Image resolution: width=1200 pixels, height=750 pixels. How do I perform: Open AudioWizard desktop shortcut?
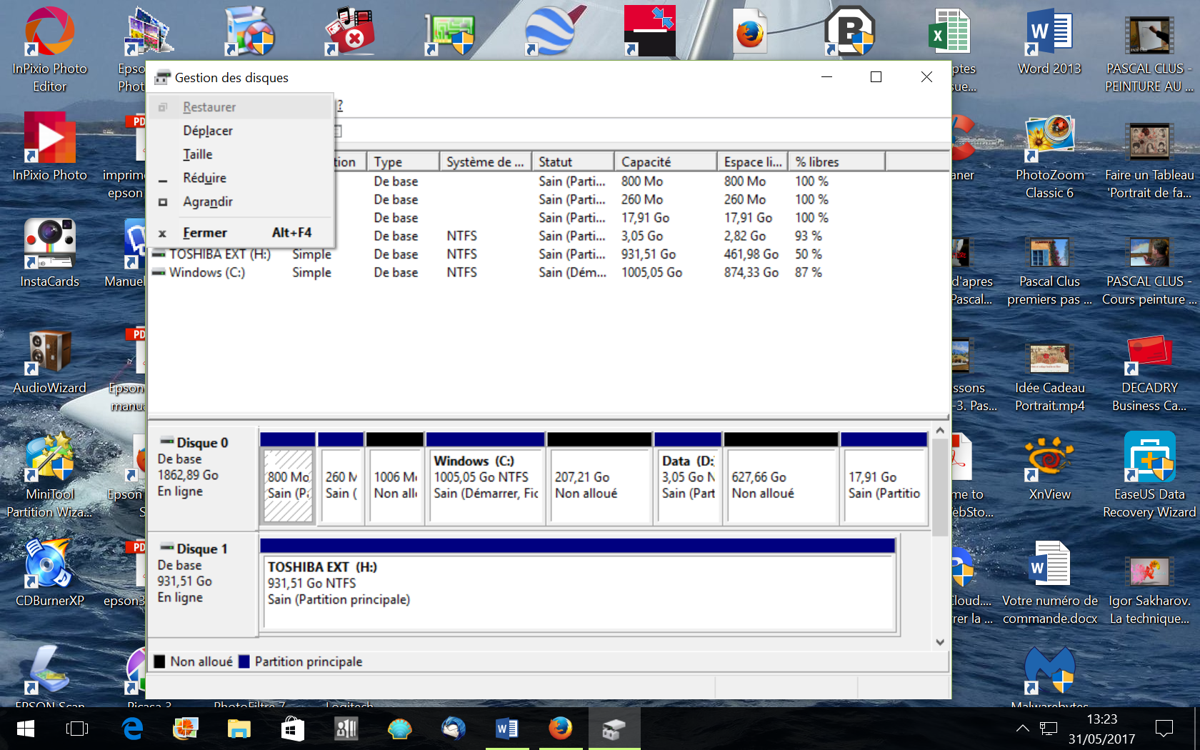pos(50,361)
